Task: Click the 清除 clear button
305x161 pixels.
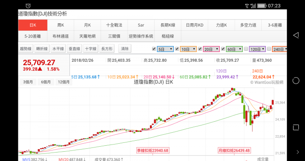Action: coord(125,49)
